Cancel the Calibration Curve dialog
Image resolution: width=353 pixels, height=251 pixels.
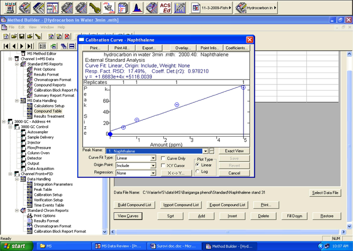coord(234,173)
